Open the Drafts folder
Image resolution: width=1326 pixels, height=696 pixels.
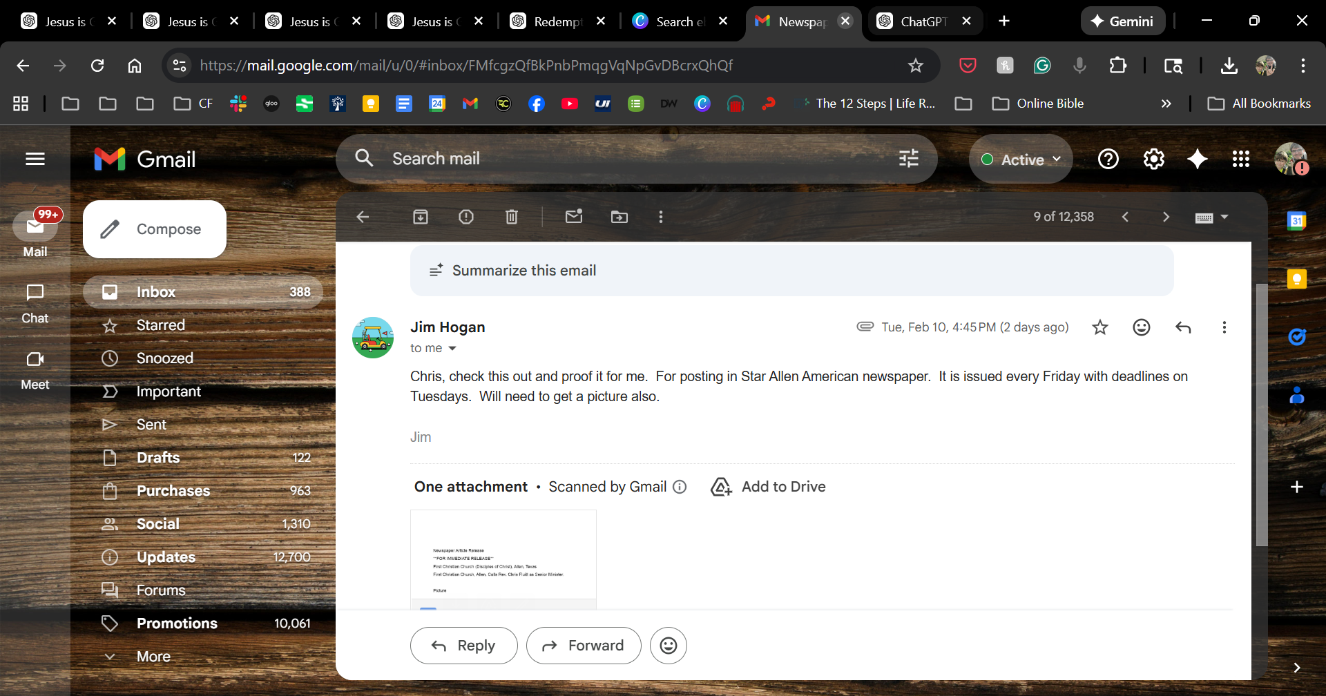tap(158, 458)
